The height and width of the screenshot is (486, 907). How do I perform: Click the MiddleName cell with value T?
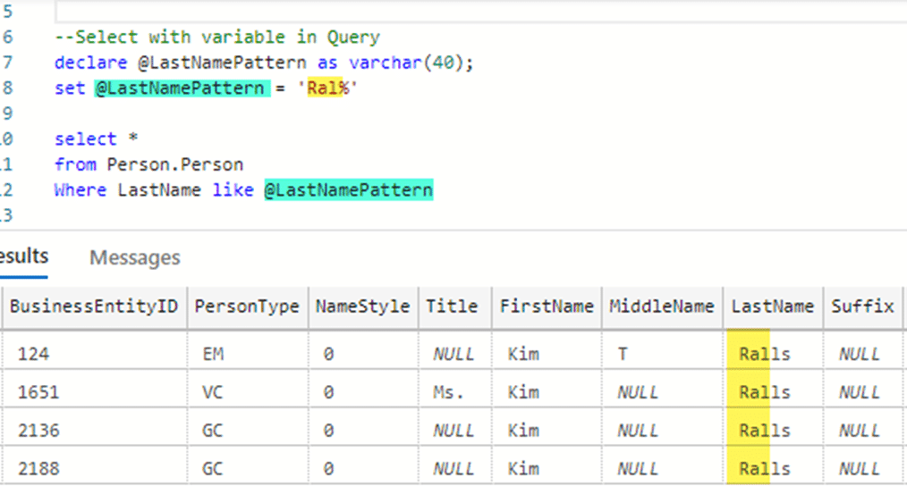pos(623,354)
